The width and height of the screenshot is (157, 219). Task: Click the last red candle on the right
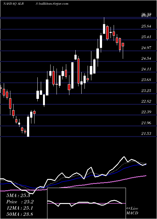coord(123,44)
